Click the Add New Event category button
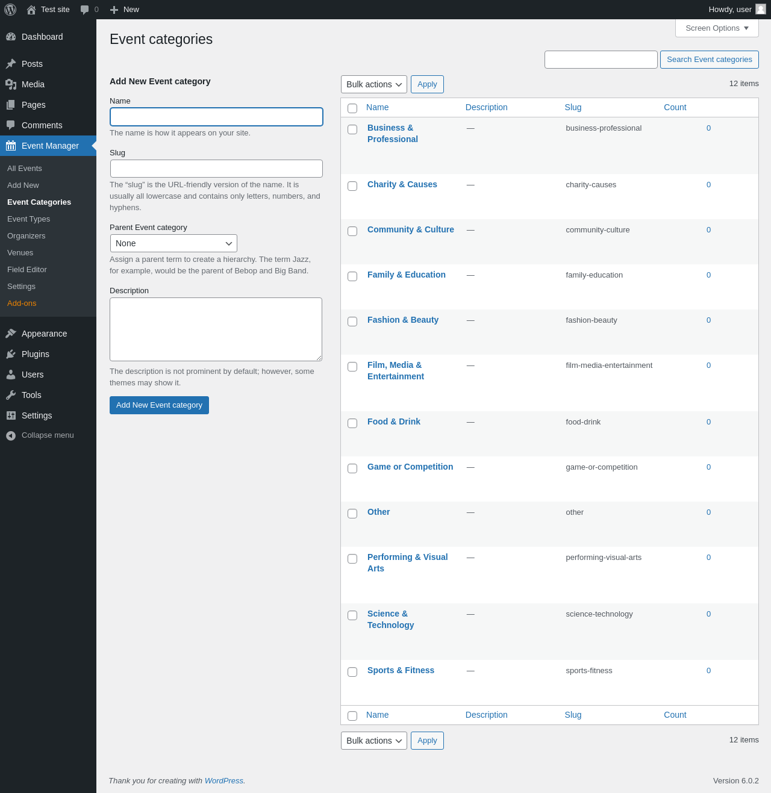771x793 pixels. [x=159, y=405]
